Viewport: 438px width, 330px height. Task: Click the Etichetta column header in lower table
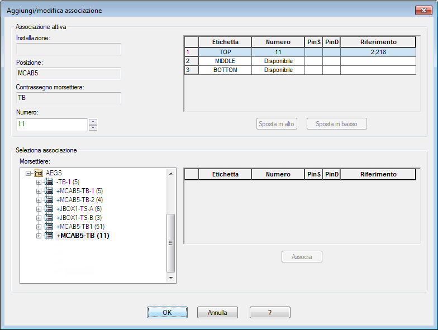(x=225, y=174)
